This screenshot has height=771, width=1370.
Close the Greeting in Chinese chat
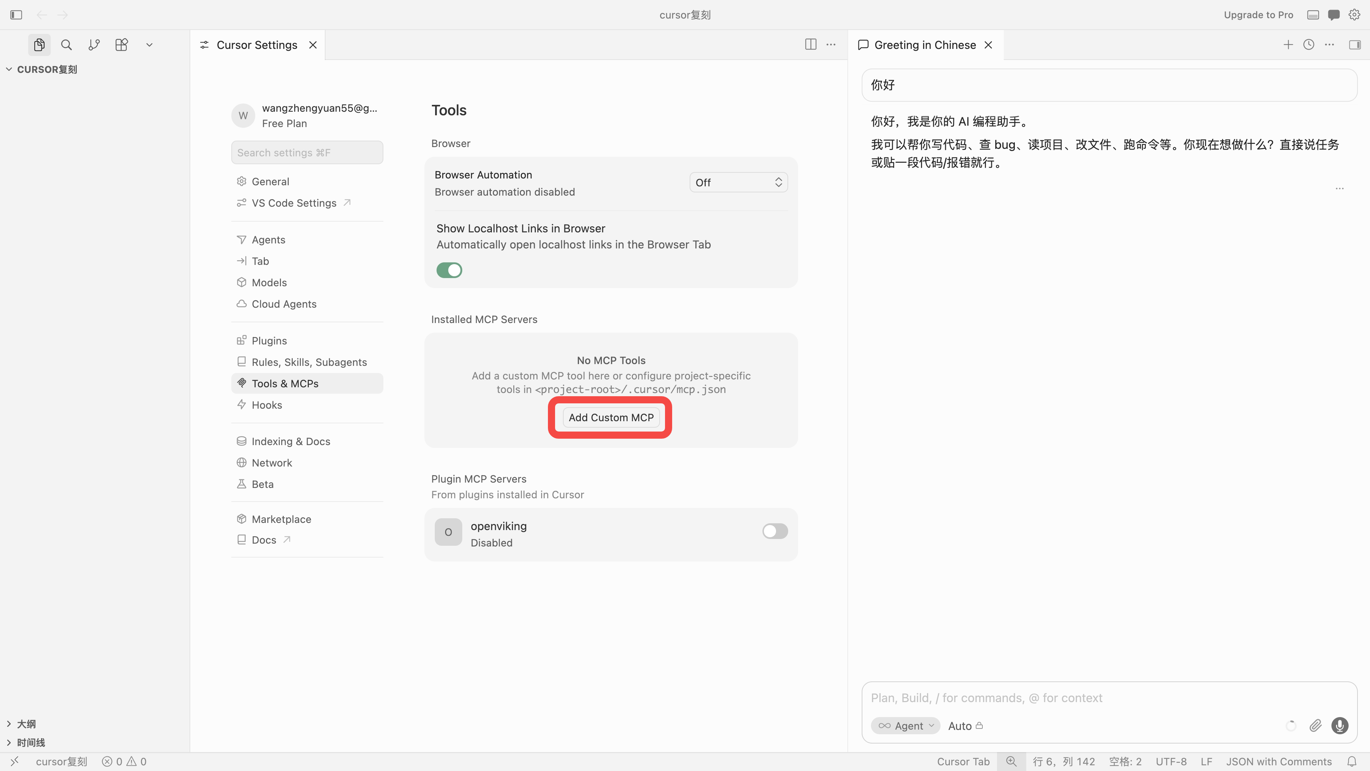(x=988, y=45)
